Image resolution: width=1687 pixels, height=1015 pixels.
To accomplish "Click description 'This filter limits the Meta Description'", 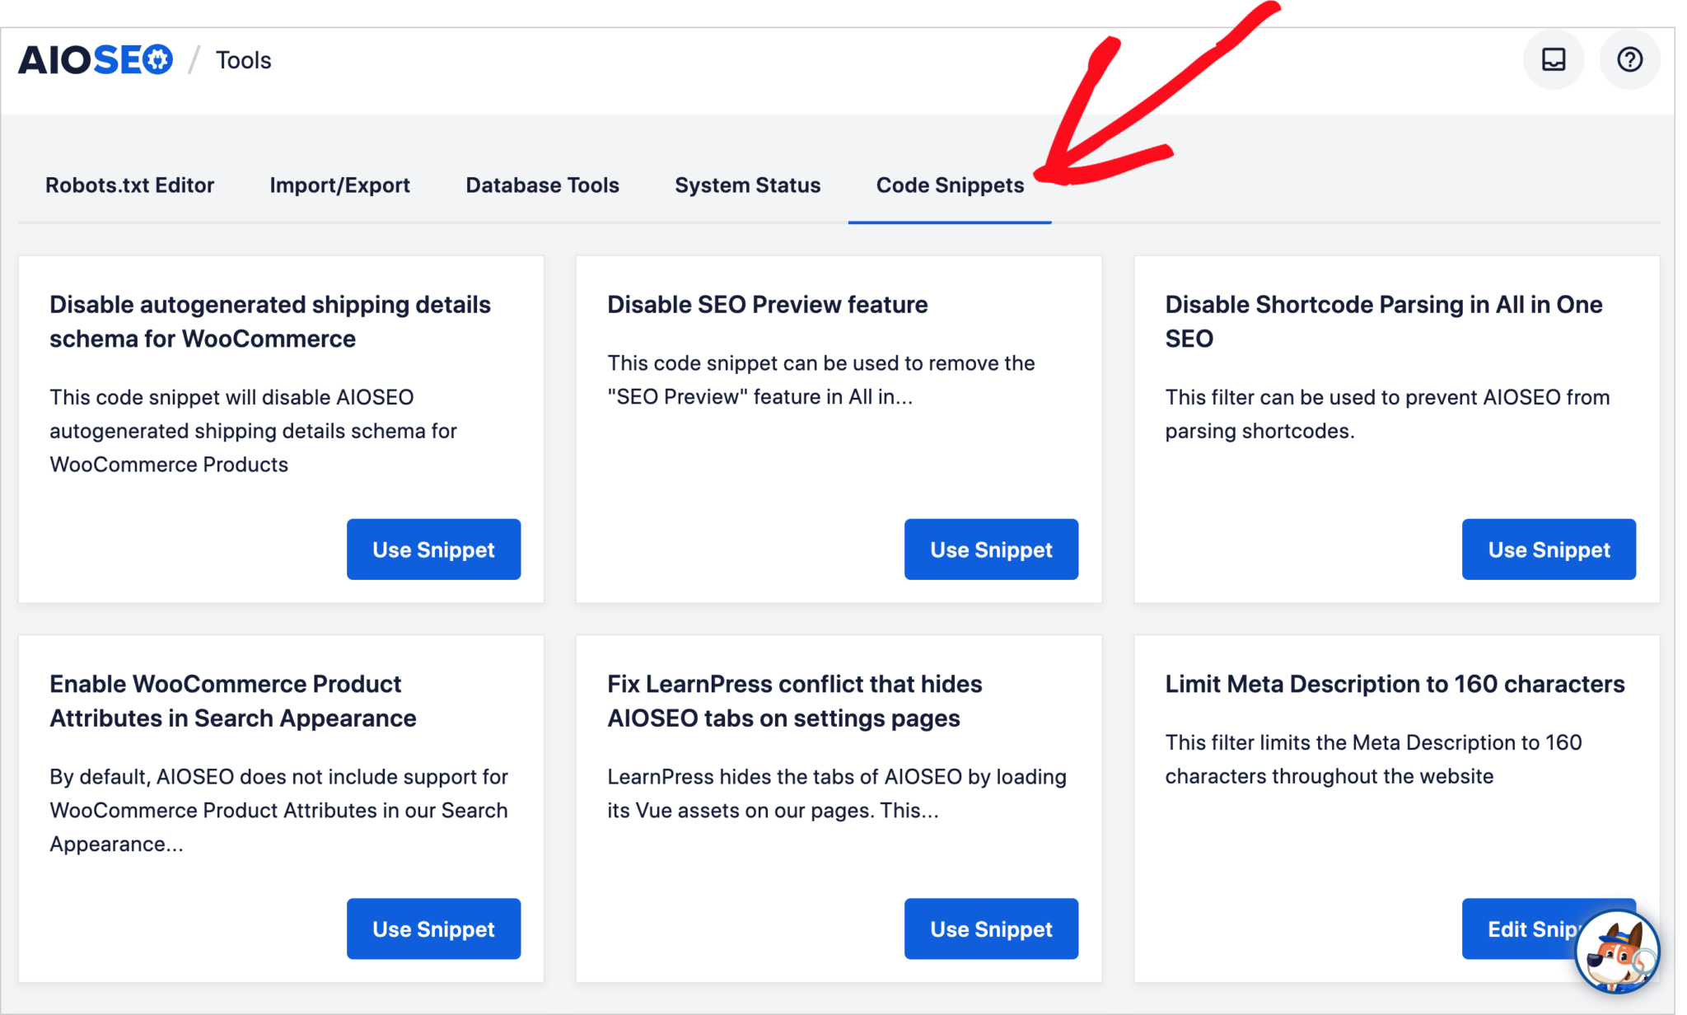I will coord(1373,759).
